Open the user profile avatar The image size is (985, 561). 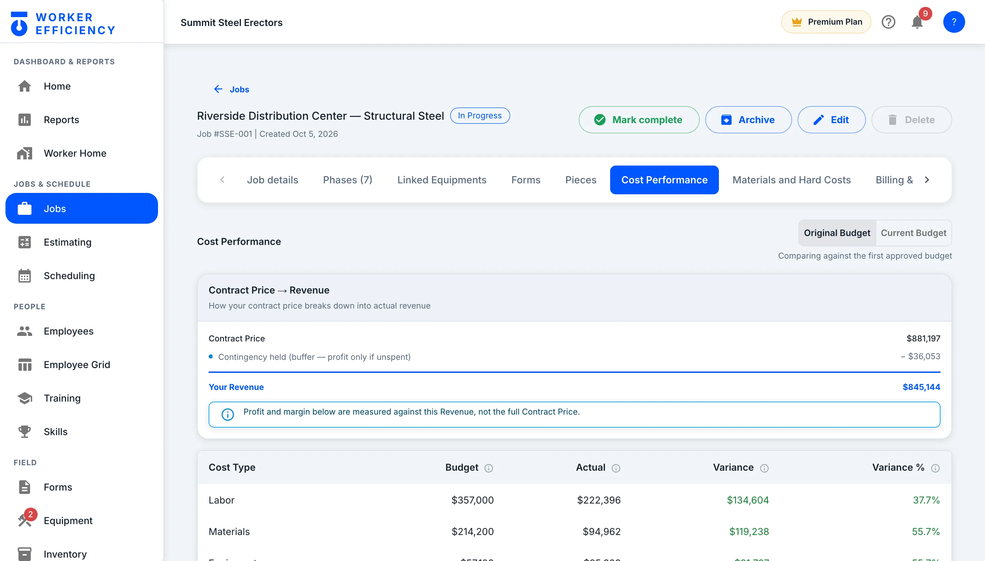954,22
